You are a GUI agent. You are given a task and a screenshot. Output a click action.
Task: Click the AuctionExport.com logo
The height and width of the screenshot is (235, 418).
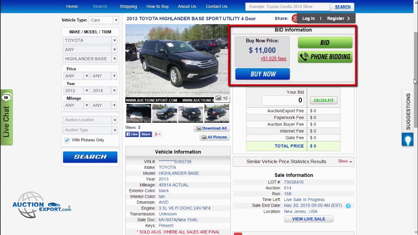point(41,205)
